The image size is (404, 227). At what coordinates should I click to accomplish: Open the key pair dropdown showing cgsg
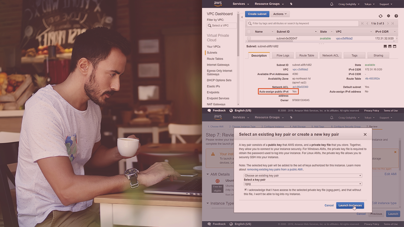(x=303, y=184)
